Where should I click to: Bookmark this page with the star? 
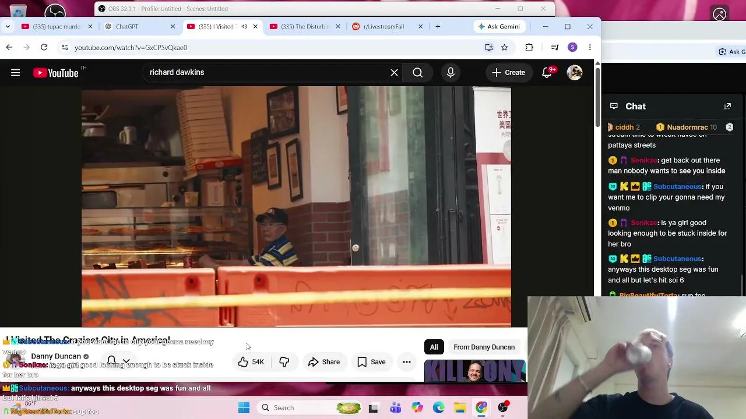(505, 48)
